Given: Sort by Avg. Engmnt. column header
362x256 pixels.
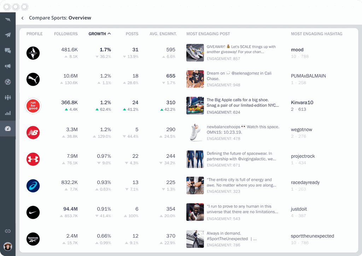Looking at the screenshot, I should point(162,34).
